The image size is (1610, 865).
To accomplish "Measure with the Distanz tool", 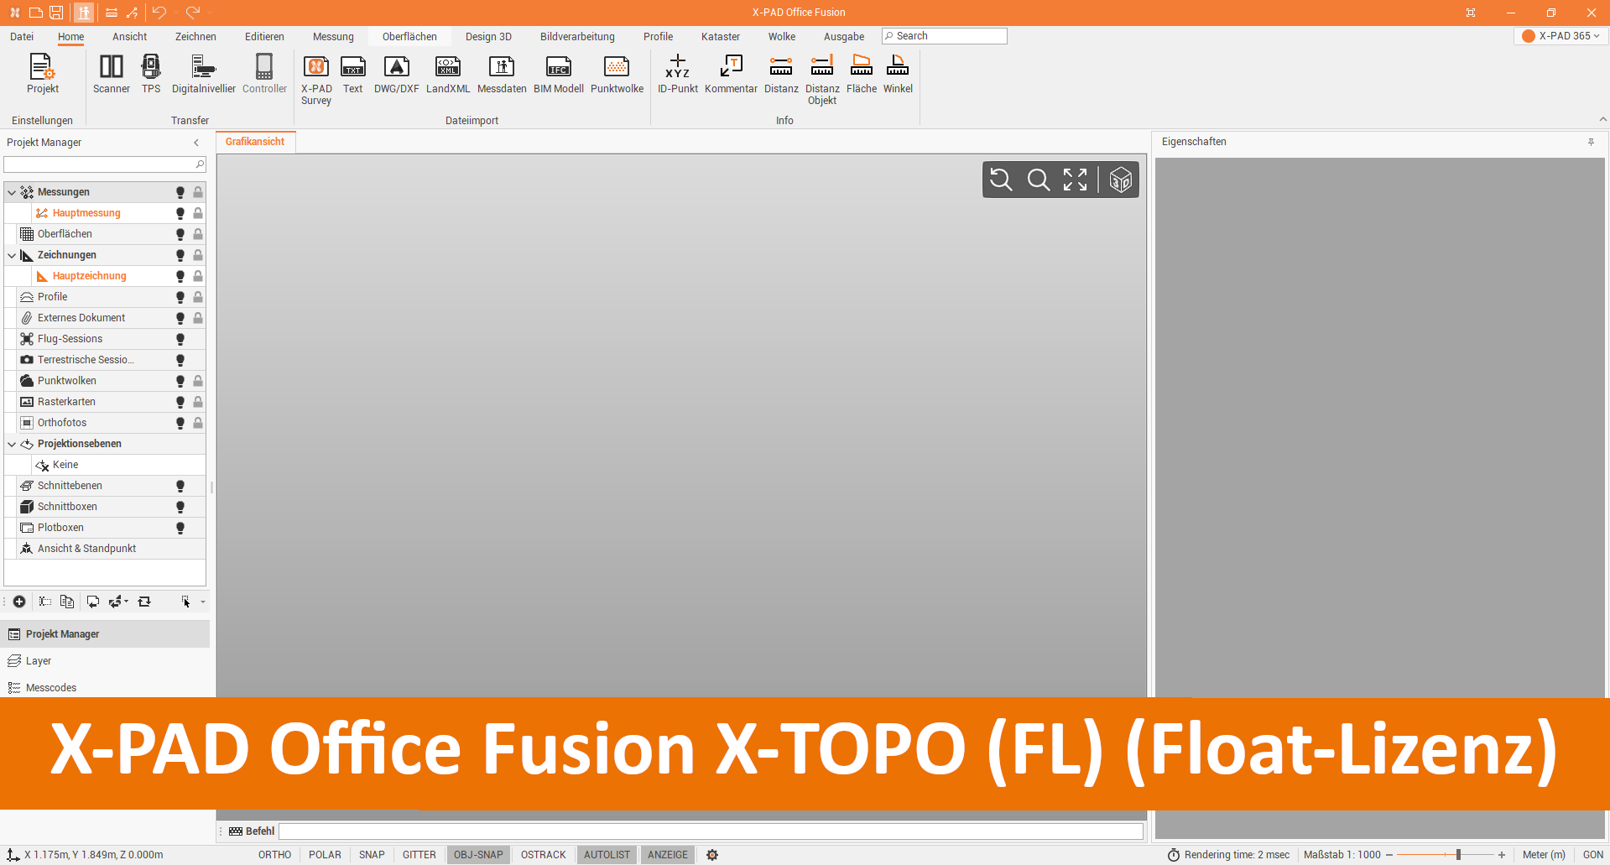I will point(781,74).
